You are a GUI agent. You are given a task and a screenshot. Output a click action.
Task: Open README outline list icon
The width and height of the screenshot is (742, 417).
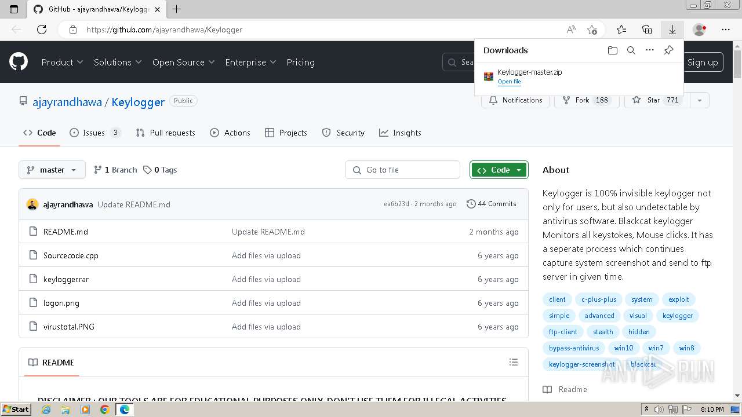[x=514, y=362]
